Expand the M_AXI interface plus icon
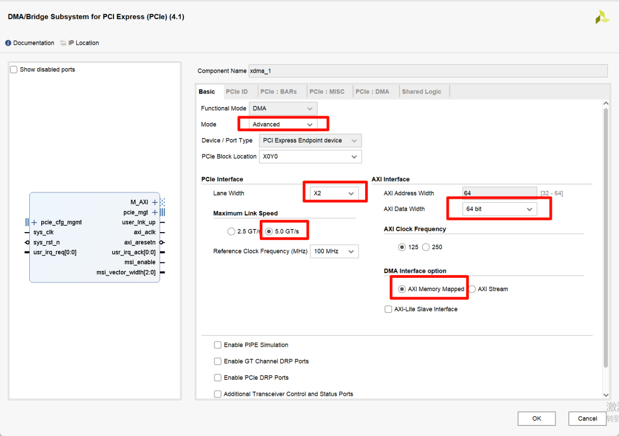Screen dimensions: 619x436 (x=155, y=202)
